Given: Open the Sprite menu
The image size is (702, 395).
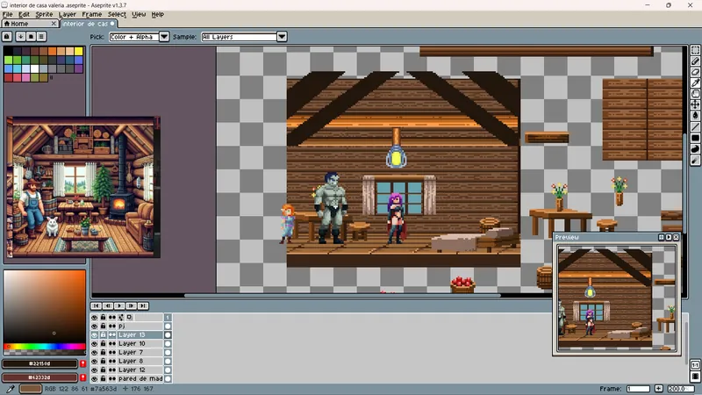Looking at the screenshot, I should coord(44,14).
